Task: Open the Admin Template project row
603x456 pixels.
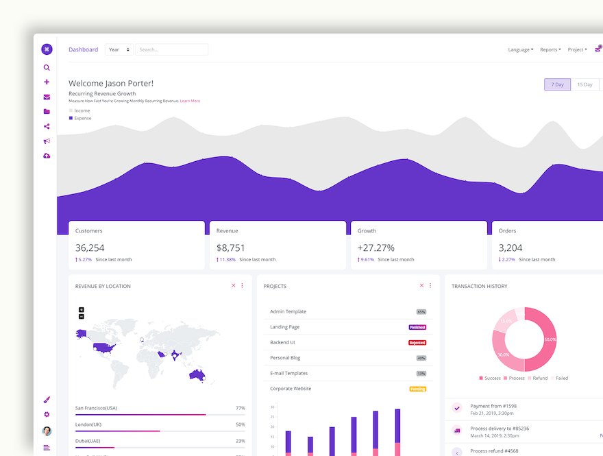Action: [x=348, y=312]
